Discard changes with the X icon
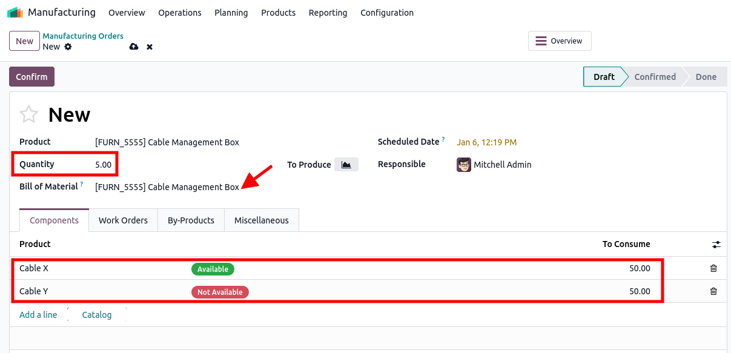Screen dimensions: 731x353 pos(150,47)
